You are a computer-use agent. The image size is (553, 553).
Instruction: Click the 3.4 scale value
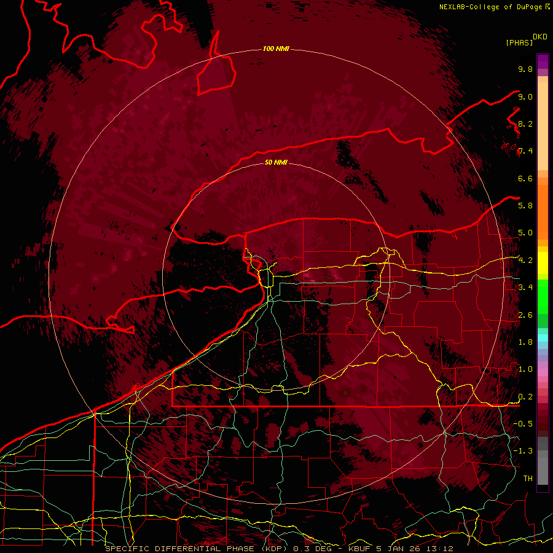point(525,288)
